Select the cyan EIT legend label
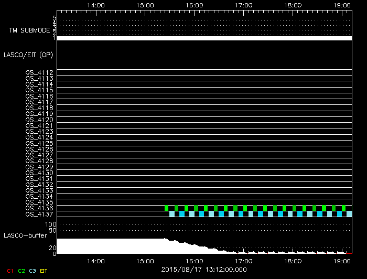 (44, 271)
